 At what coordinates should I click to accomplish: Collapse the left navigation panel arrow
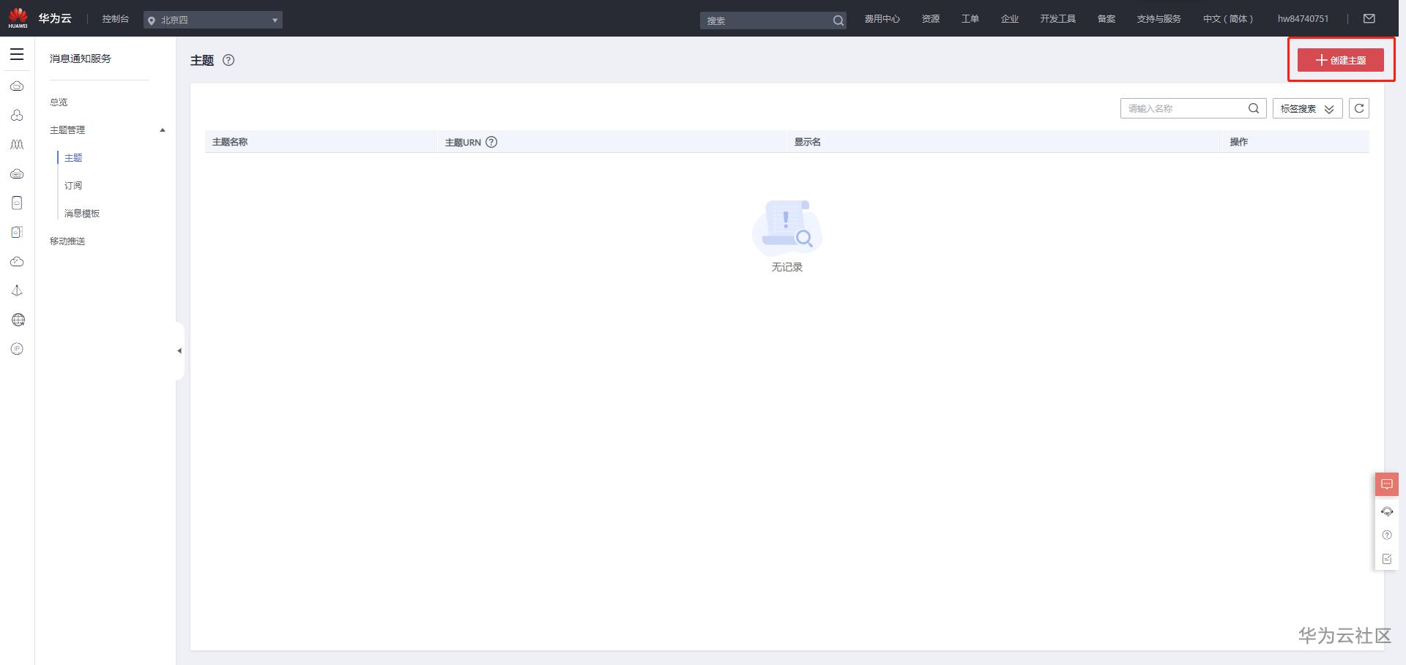(x=179, y=351)
